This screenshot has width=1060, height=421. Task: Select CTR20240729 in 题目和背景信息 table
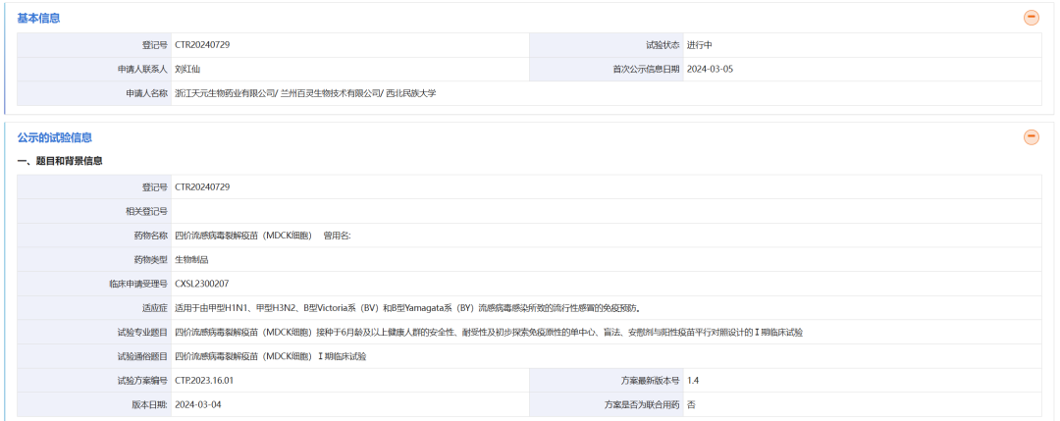tap(202, 186)
